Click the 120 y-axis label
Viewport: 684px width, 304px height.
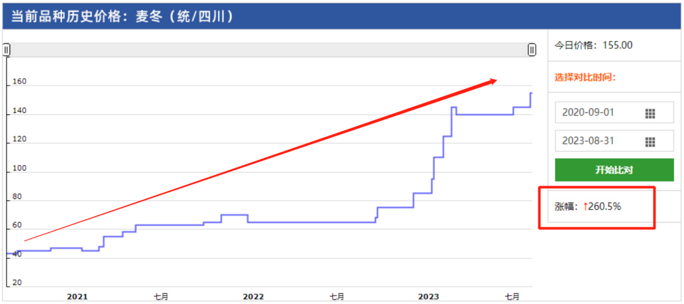click(x=20, y=140)
